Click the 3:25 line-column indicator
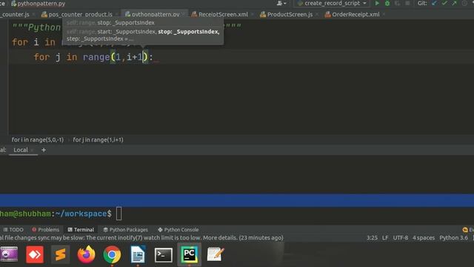This screenshot has width=474, height=267. click(372, 238)
